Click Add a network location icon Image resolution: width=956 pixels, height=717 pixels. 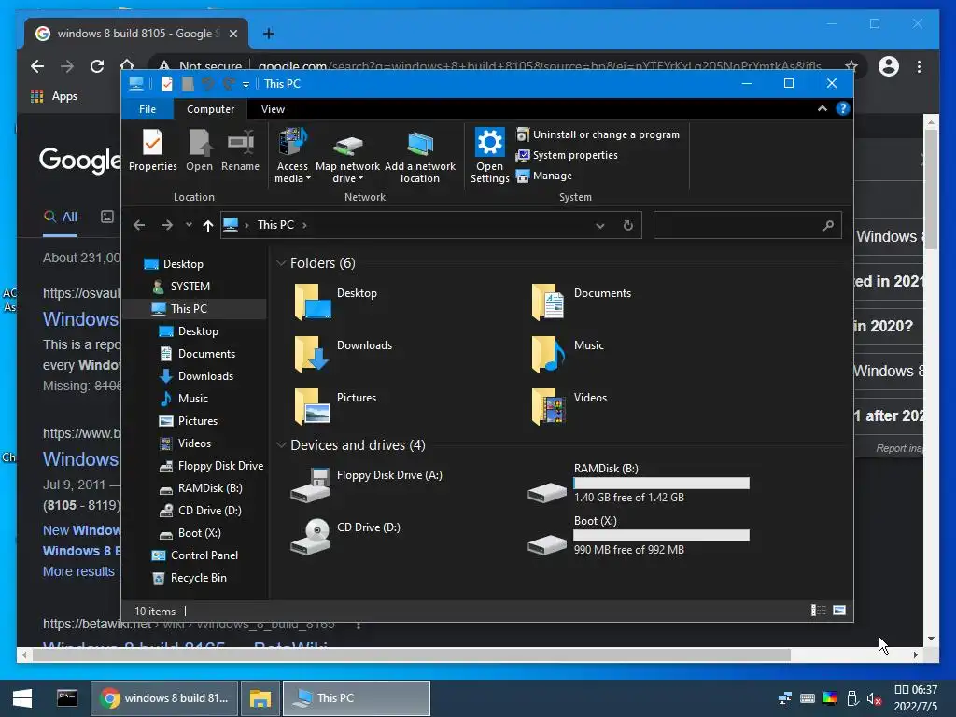tap(420, 156)
